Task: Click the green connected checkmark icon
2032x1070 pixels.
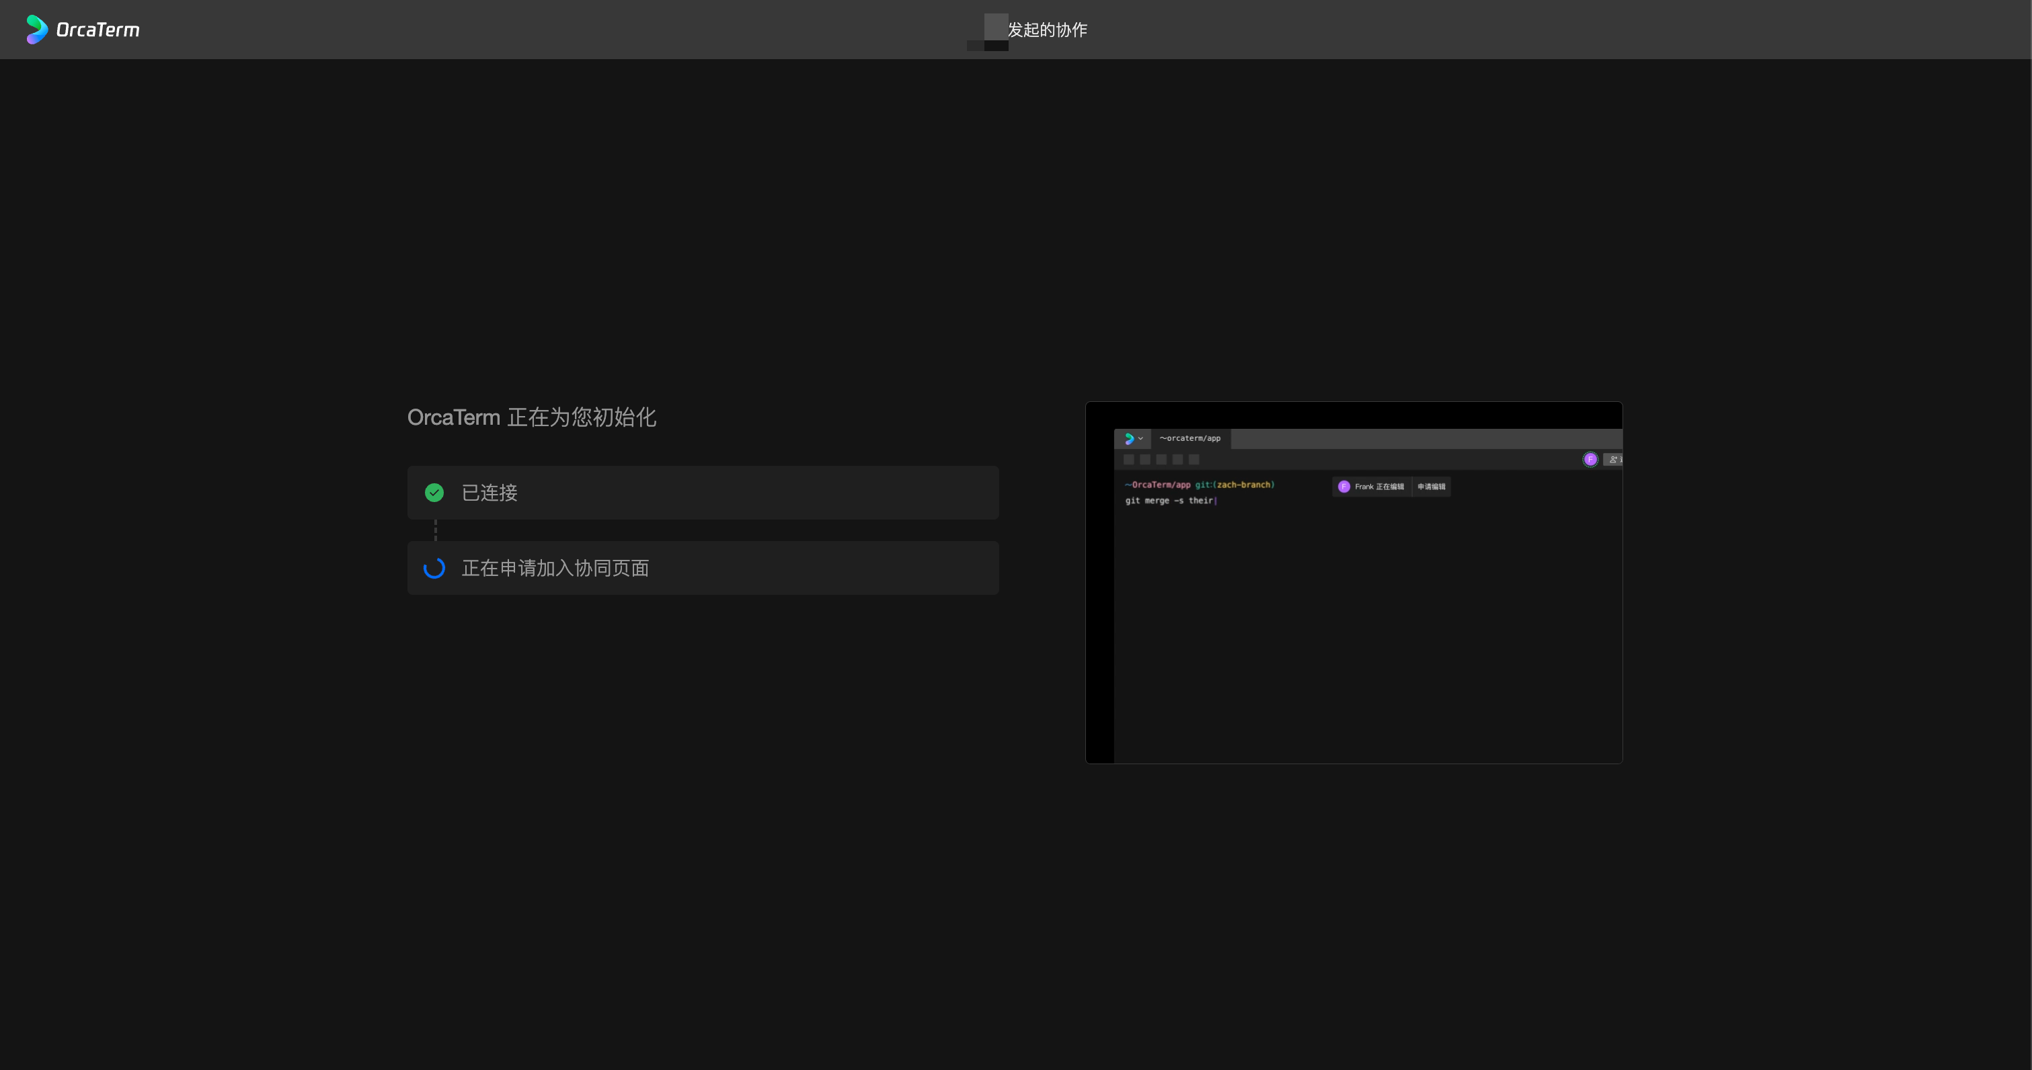Action: tap(434, 493)
